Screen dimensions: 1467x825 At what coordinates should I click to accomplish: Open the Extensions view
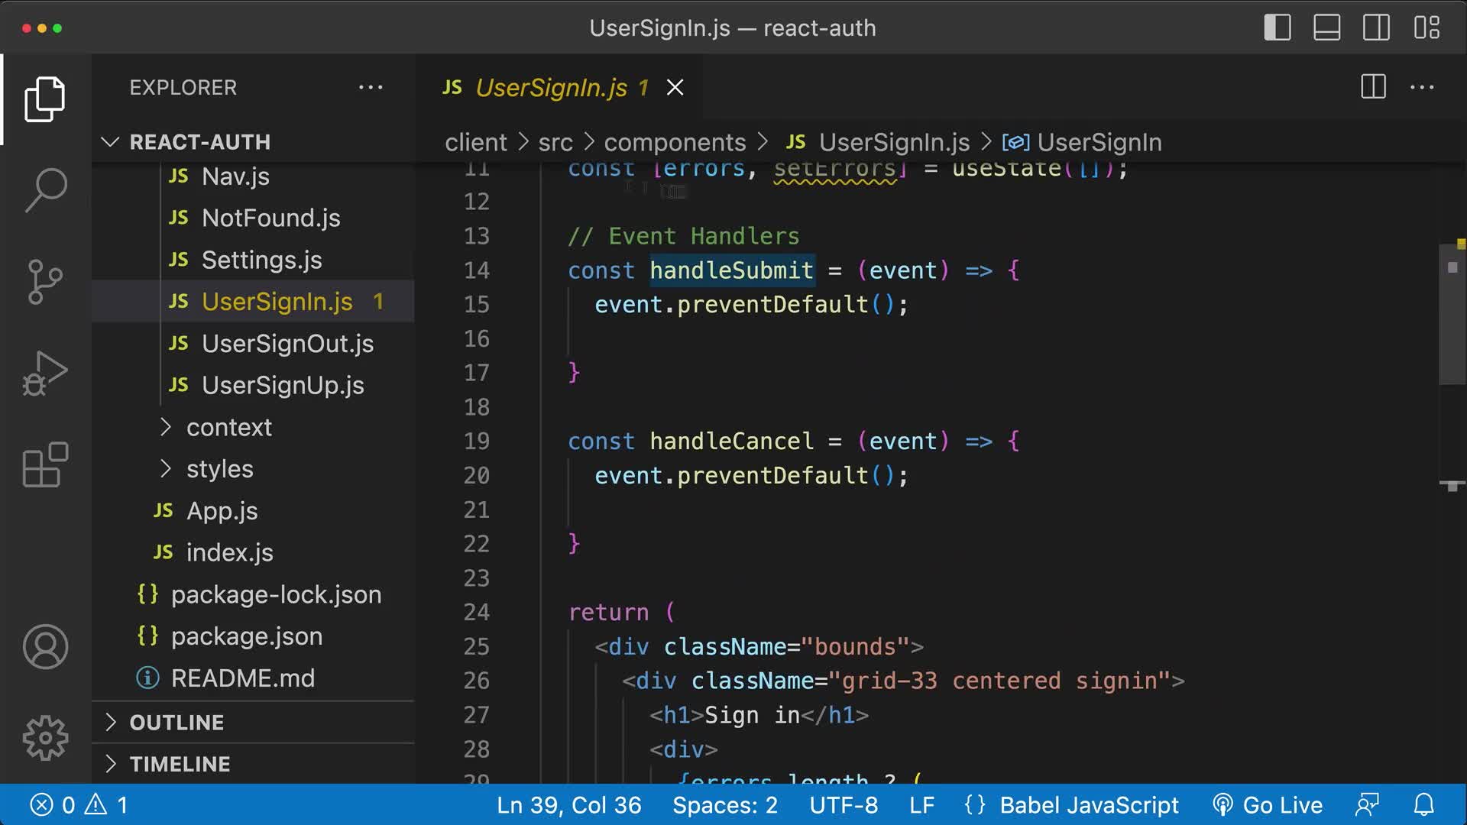[x=45, y=464]
